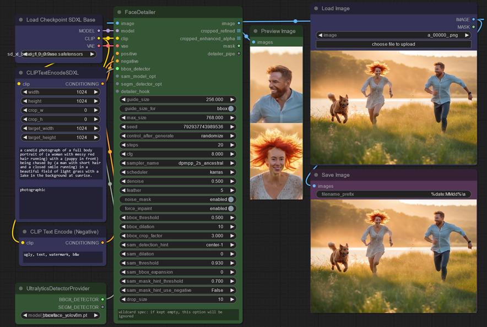Increase target_width with its right arrow
The height and width of the screenshot is (327, 487).
pos(96,128)
